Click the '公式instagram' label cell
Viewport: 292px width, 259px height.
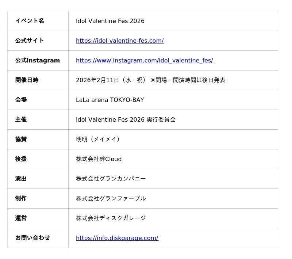(37, 61)
